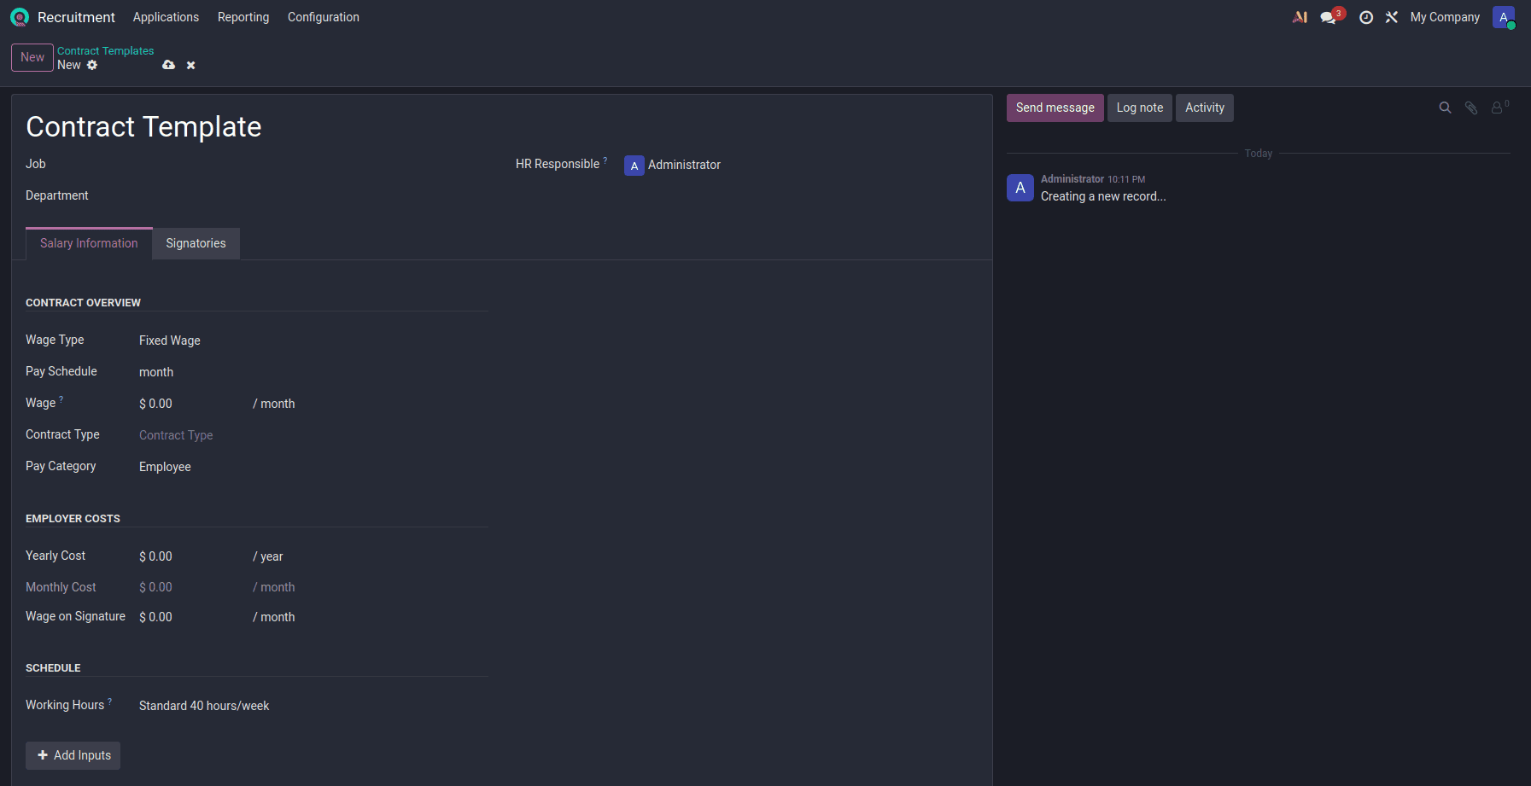Click the Administrator avatar in chatter message
Image resolution: width=1531 pixels, height=786 pixels.
(x=1020, y=188)
